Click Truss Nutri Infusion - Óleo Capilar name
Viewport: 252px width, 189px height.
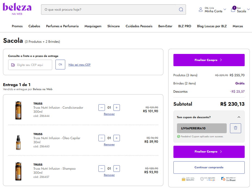click(57, 140)
